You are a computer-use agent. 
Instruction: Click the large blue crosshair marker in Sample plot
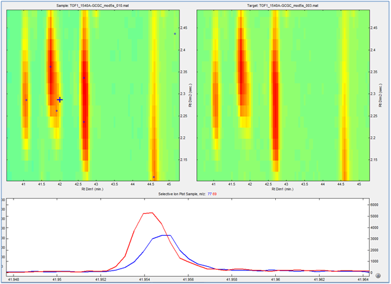click(x=60, y=100)
